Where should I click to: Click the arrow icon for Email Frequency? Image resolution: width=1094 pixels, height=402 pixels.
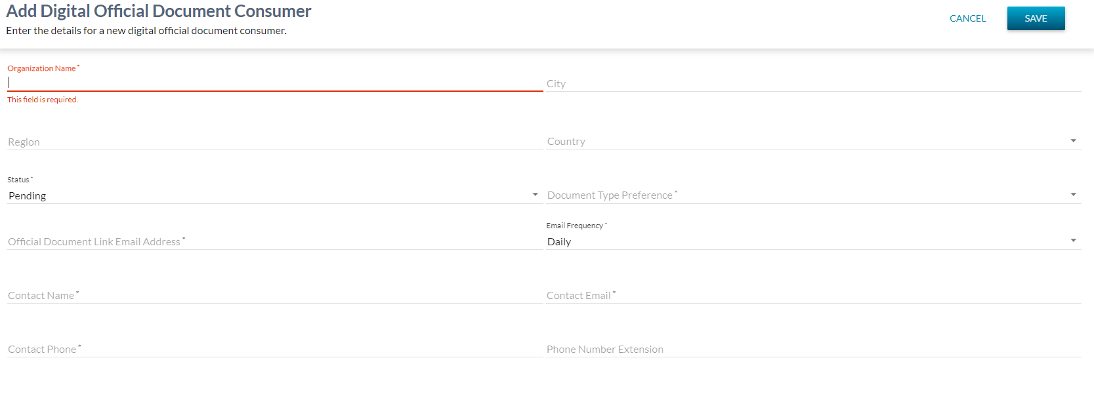click(x=1073, y=241)
